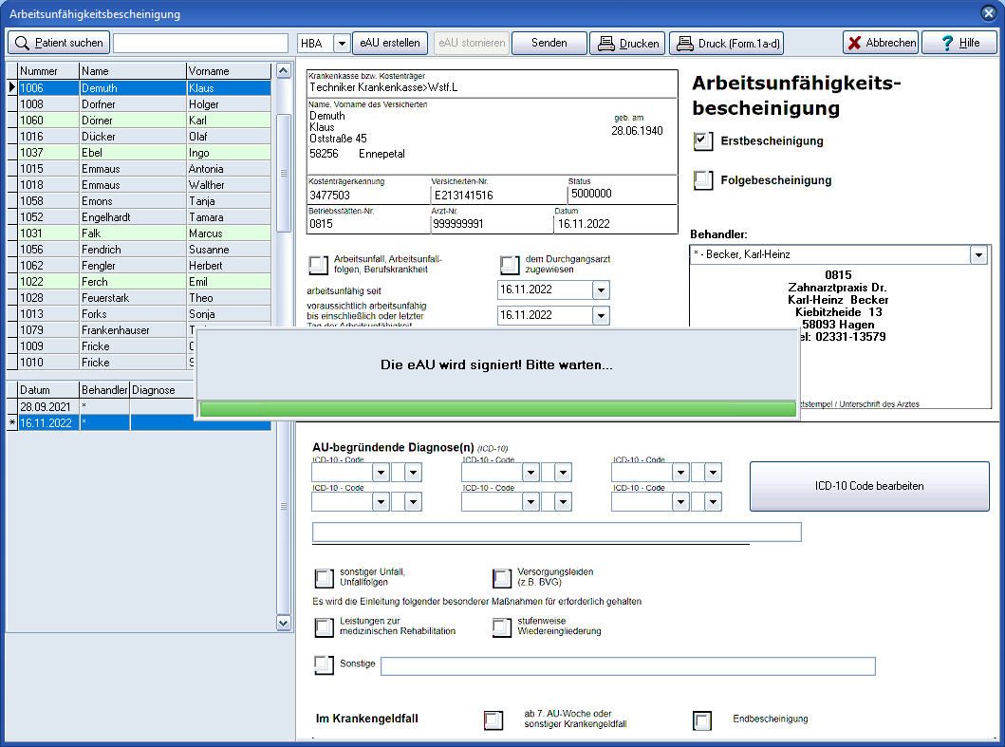Open the voraussichtlich arbeitsunfähig bis date dropdown

pos(601,315)
